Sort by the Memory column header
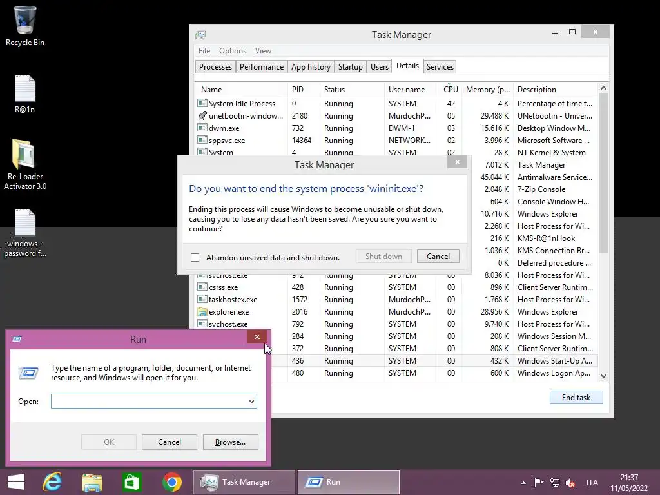 pos(487,89)
